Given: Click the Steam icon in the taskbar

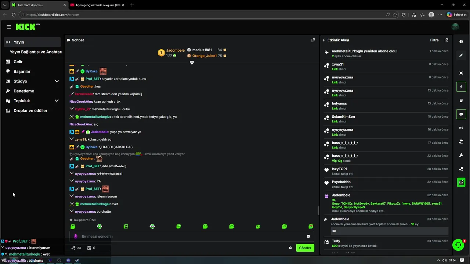Looking at the screenshot, I should tap(77, 260).
